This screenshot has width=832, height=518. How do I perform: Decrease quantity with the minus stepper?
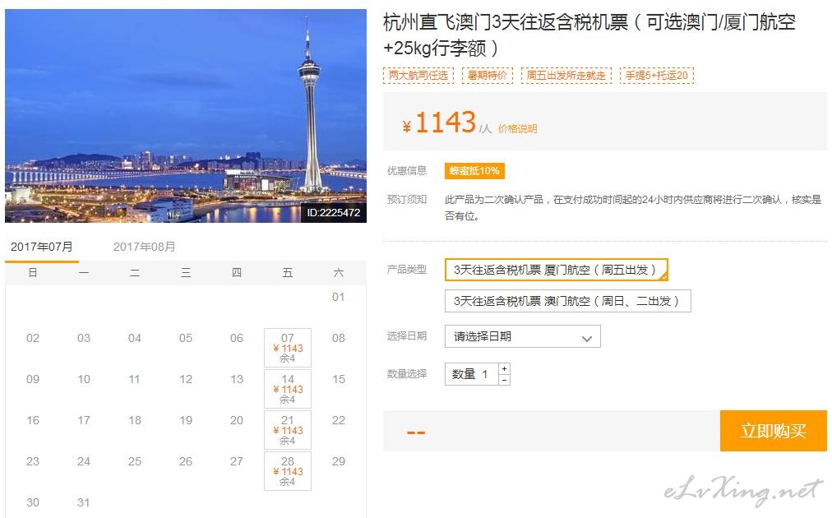point(504,380)
